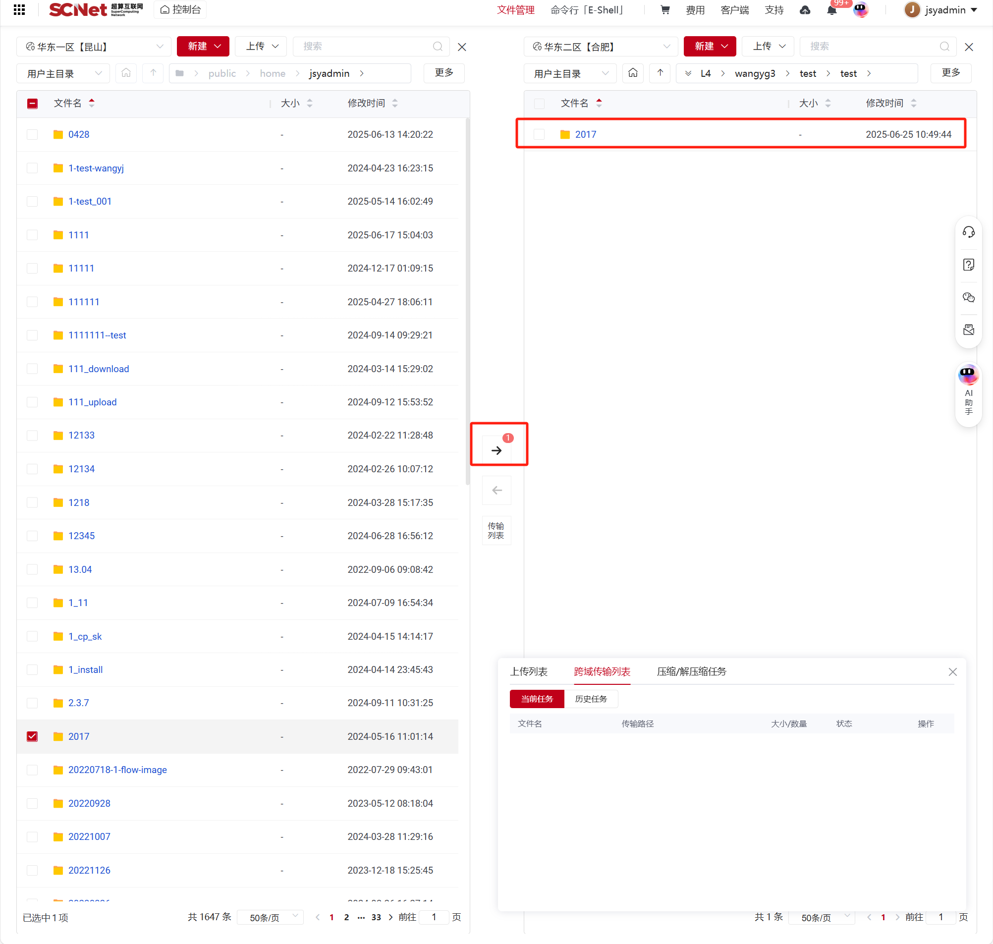Open the left 50条/页 page size dropdown
Screen dimensions: 993x944
point(269,917)
